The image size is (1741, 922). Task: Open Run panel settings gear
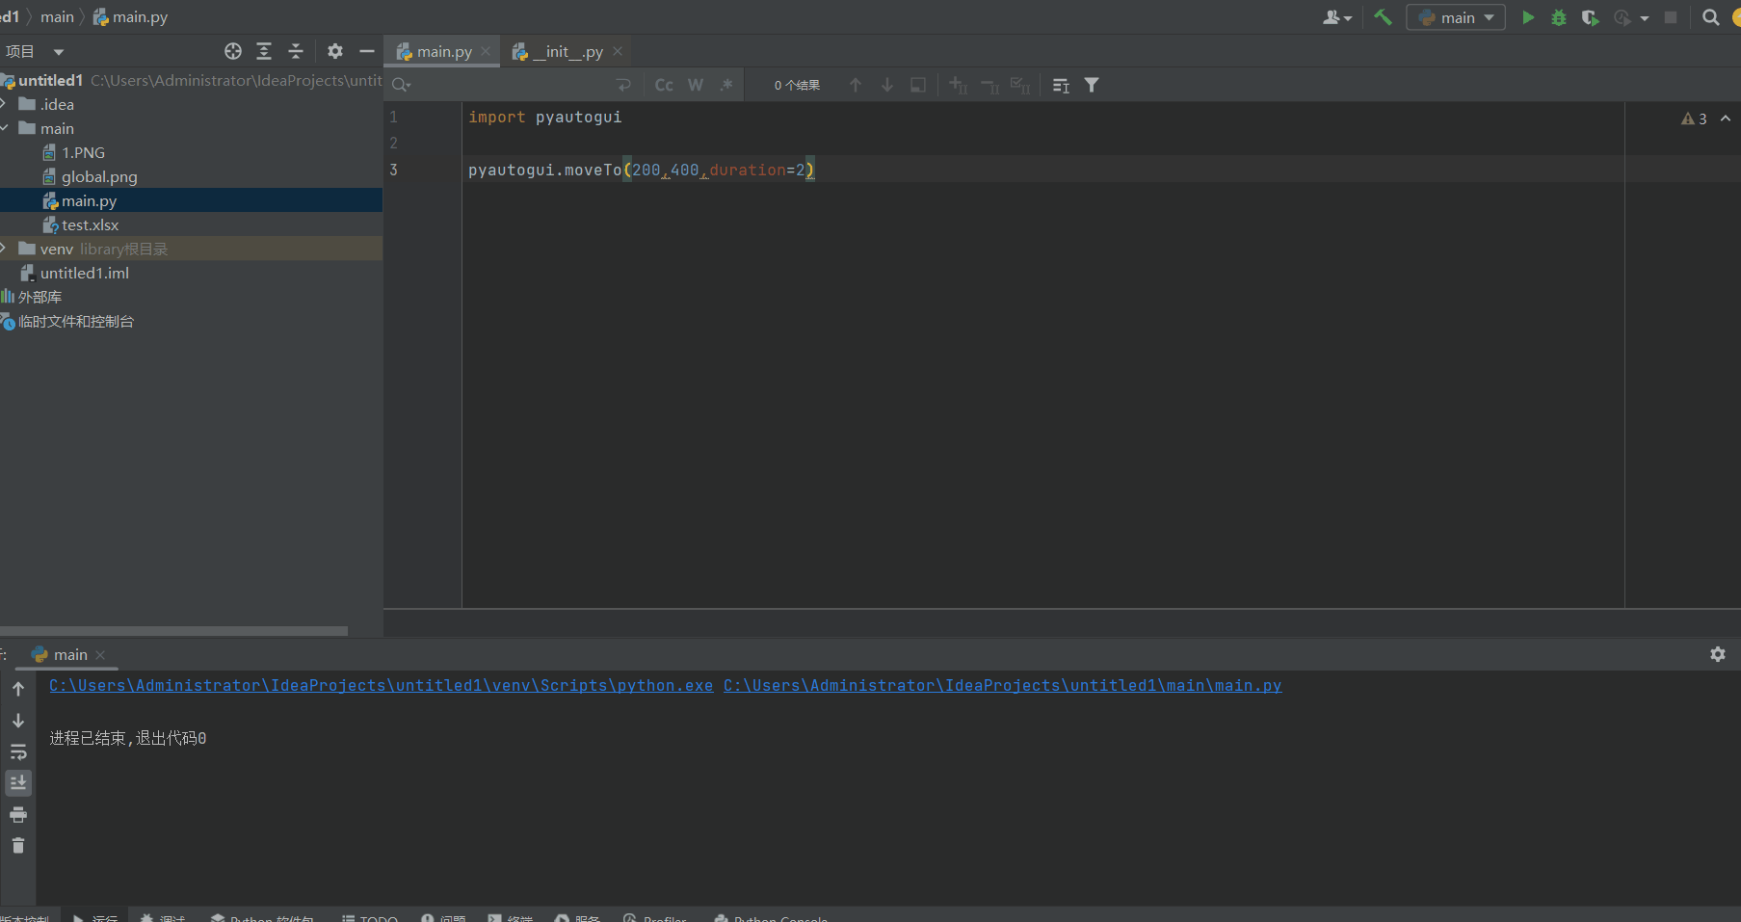(x=1717, y=654)
